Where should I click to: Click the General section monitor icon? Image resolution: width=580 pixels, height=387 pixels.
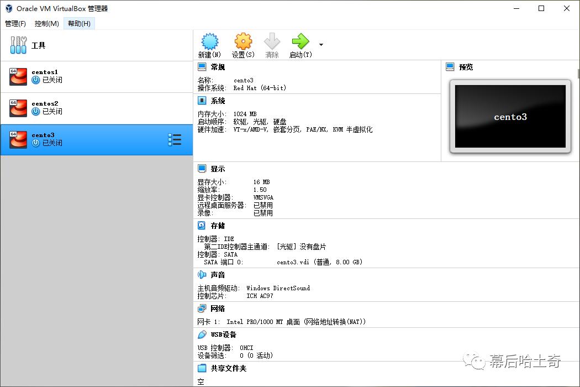(202, 67)
